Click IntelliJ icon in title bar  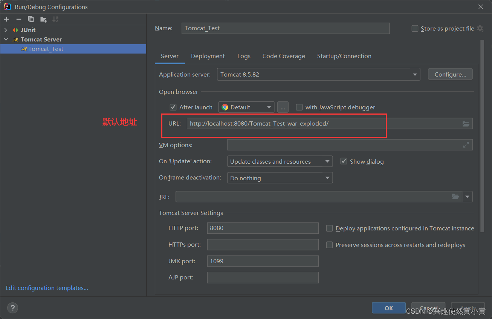click(x=7, y=7)
